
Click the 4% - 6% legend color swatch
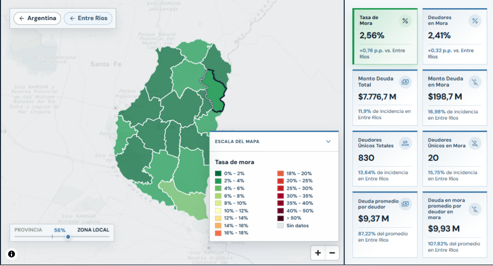click(x=218, y=188)
